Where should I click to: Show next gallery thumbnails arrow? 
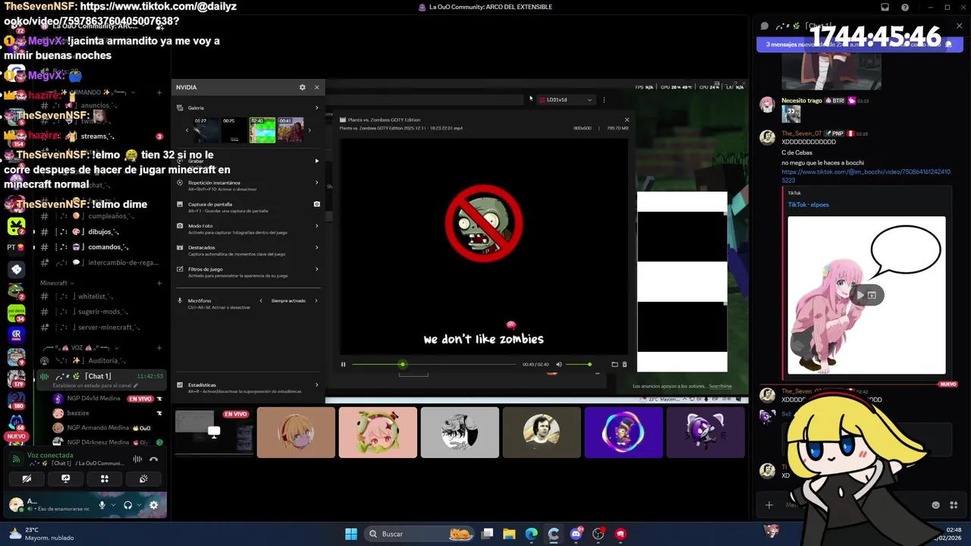click(309, 130)
